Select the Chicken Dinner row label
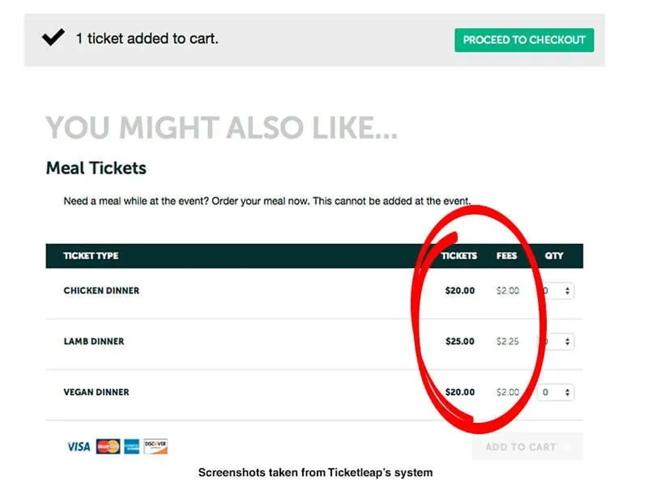Screen dimensions: 648x486 click(x=101, y=290)
